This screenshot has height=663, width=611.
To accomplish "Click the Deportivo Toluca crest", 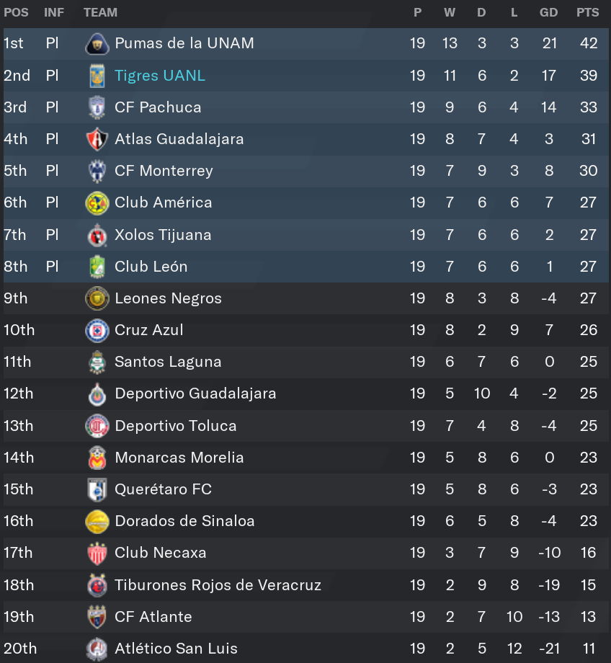I will tap(97, 426).
